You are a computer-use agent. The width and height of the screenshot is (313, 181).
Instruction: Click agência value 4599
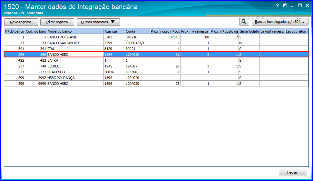coord(108,43)
